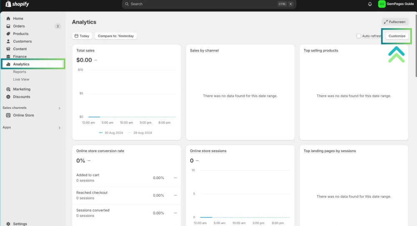Open Online store sessions report title
The image size is (417, 226).
pos(208,151)
